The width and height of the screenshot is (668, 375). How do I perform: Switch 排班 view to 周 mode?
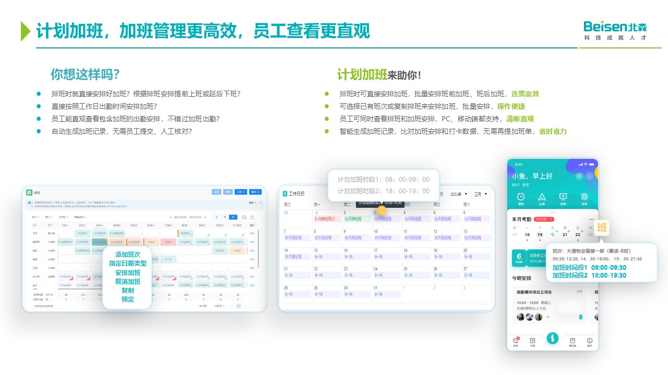tap(225, 217)
